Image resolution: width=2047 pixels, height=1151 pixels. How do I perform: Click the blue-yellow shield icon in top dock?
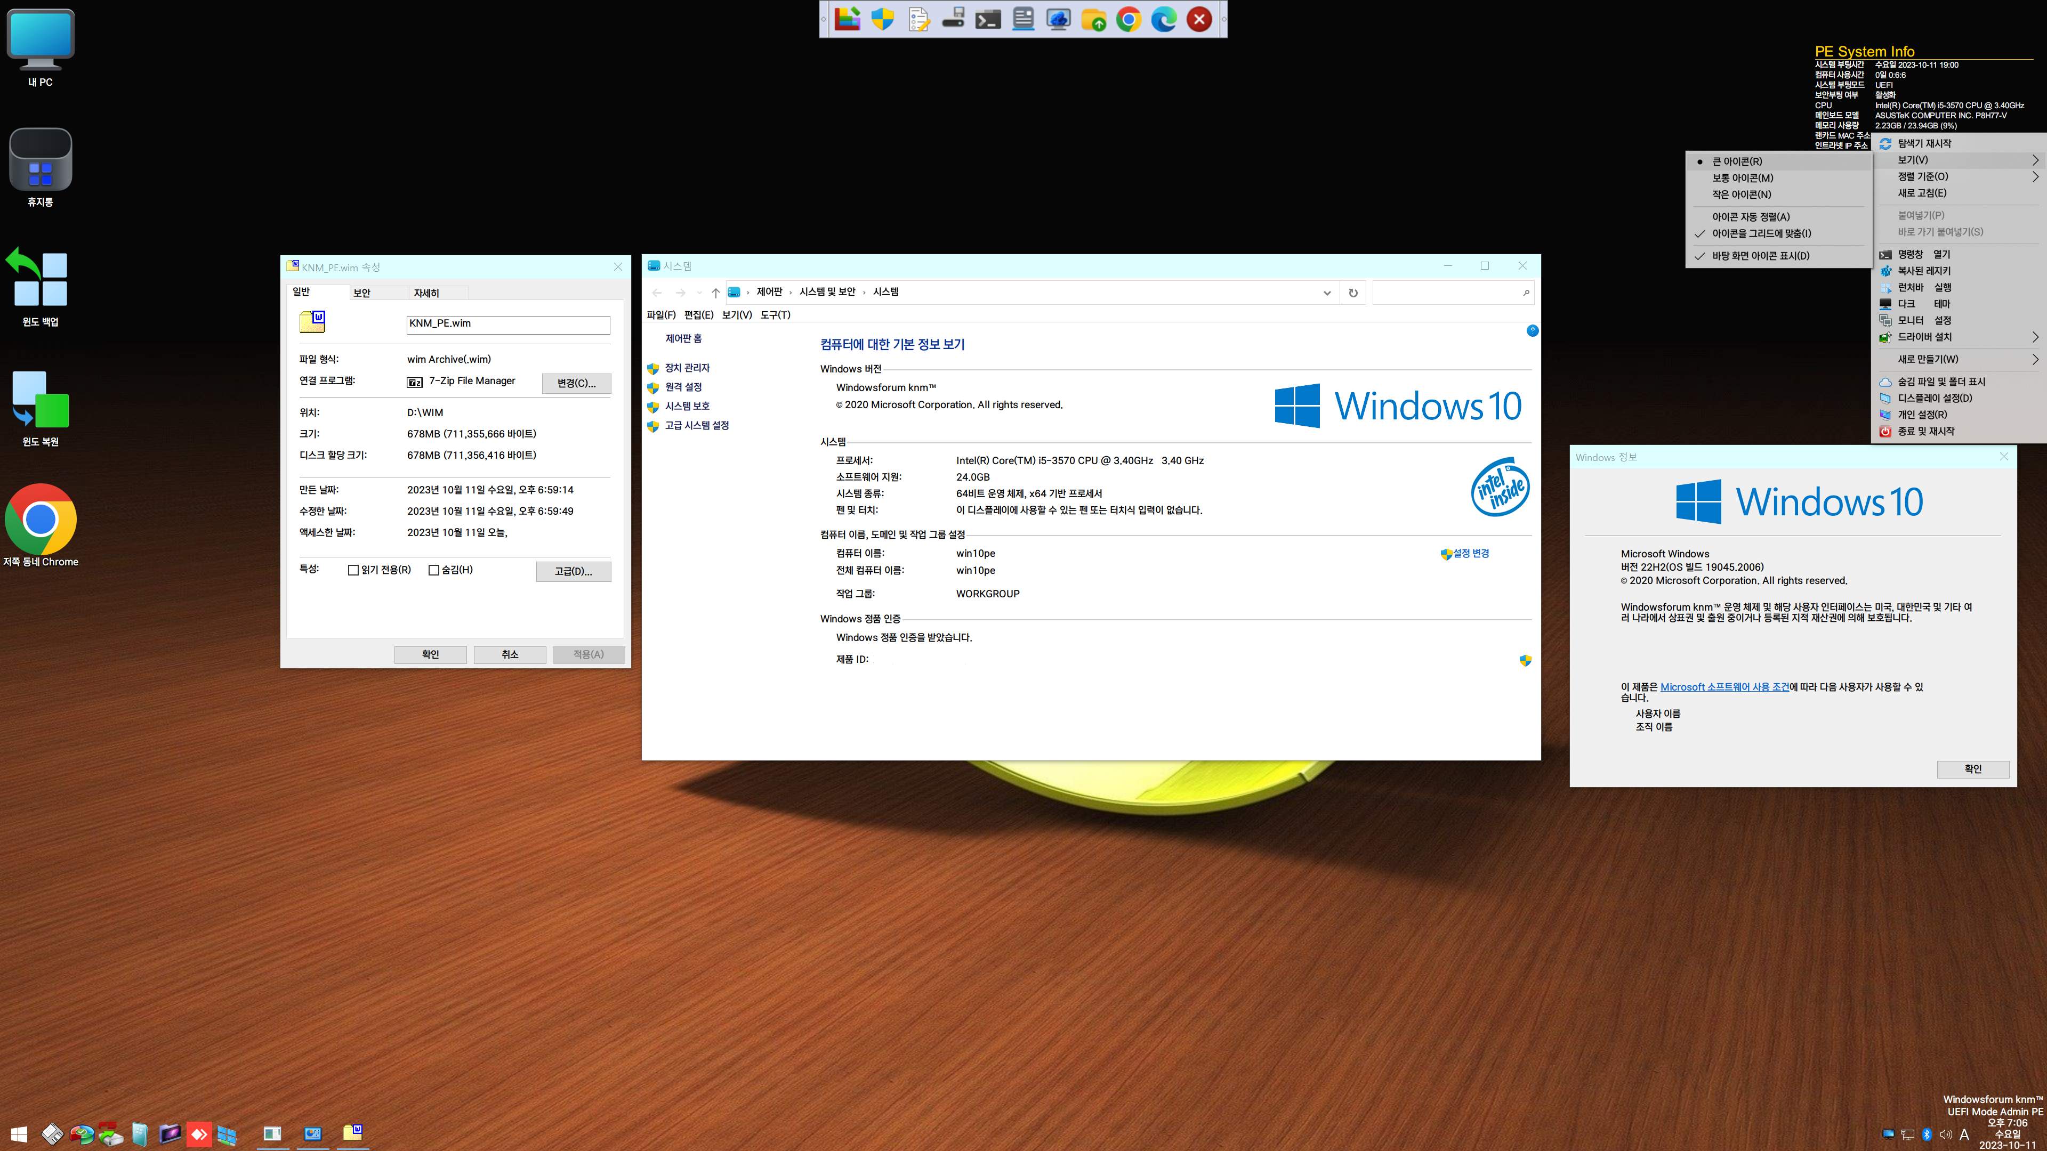[x=882, y=19]
